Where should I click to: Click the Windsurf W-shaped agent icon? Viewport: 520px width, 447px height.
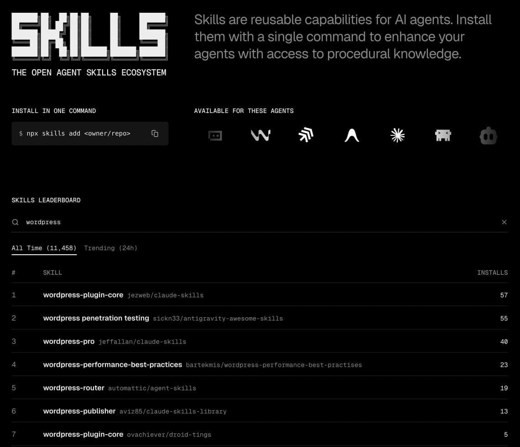(x=260, y=135)
